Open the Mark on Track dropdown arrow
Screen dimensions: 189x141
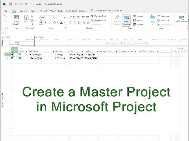[x=109, y=16]
